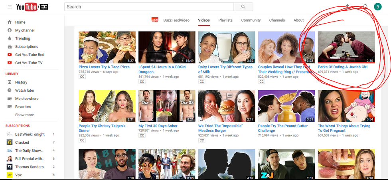Open the hamburger guide menu

[x=10, y=7]
